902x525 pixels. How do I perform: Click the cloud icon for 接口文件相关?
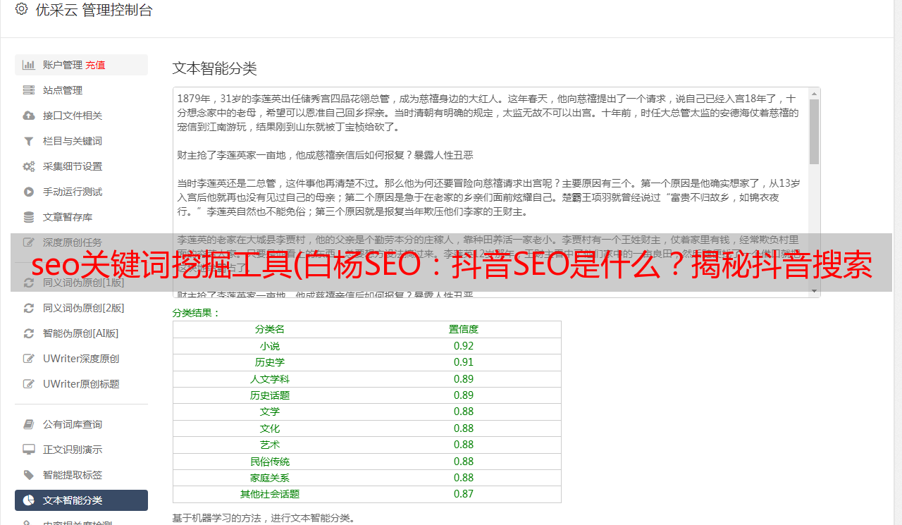29,116
